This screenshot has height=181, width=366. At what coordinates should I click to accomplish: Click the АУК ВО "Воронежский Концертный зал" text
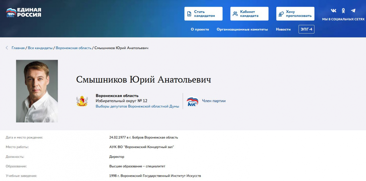tap(142, 147)
